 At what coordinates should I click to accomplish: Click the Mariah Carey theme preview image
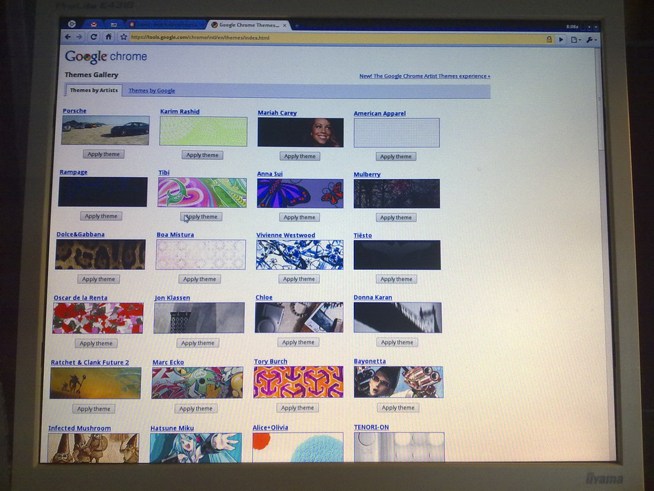[300, 132]
